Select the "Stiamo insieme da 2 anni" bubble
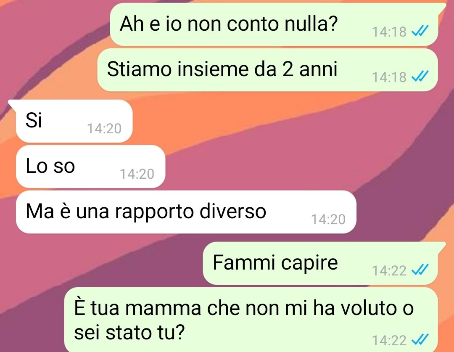Viewport: 454px width, 352px height. tap(267, 70)
